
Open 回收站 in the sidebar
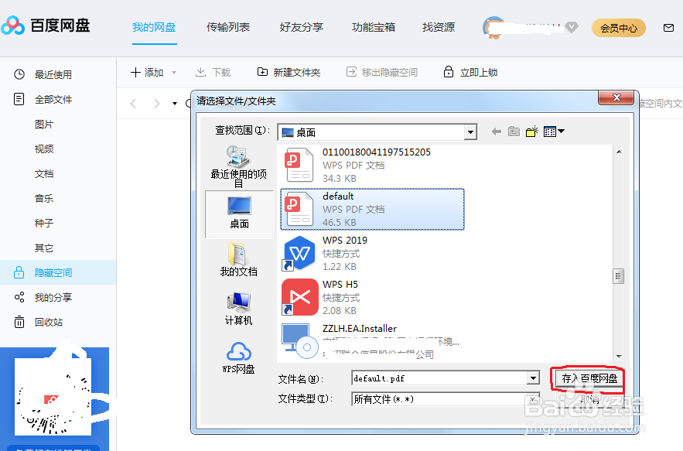[49, 322]
